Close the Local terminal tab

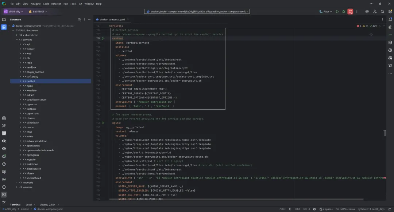coord(34,205)
